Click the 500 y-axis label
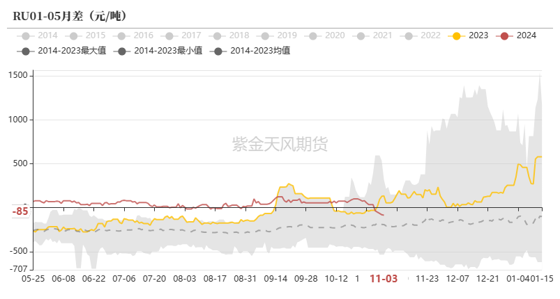The image size is (560, 299). 21,163
